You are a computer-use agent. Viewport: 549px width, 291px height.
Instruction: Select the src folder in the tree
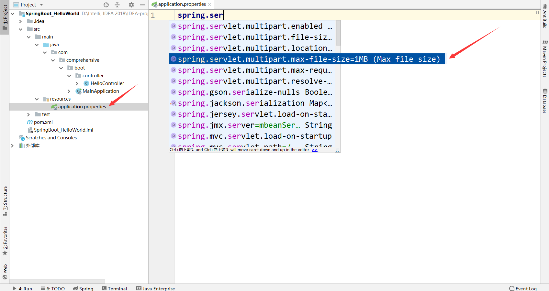pyautogui.click(x=37, y=29)
